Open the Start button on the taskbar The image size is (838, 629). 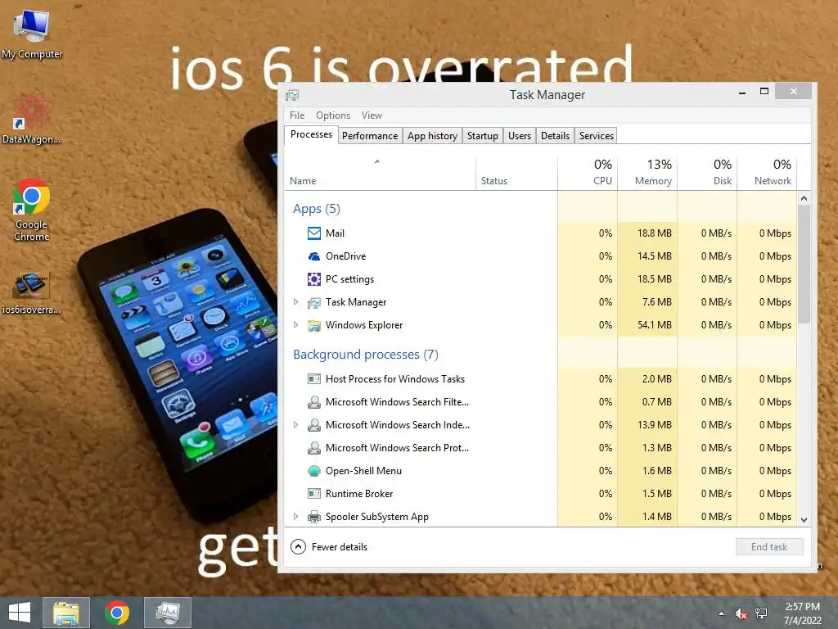pyautogui.click(x=20, y=613)
